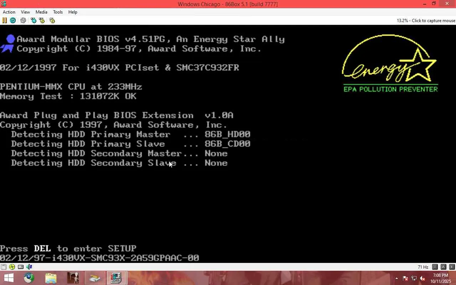Open the browser from the taskbar
Image resolution: width=456 pixels, height=285 pixels.
[x=29, y=278]
